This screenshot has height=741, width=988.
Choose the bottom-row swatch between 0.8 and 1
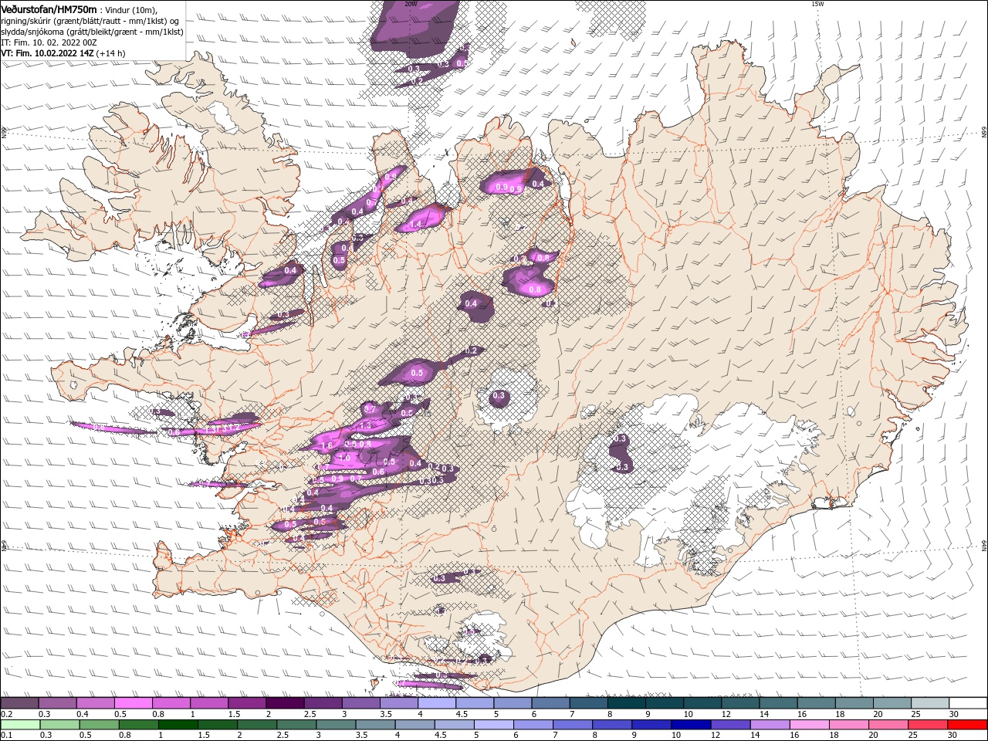coord(139,725)
